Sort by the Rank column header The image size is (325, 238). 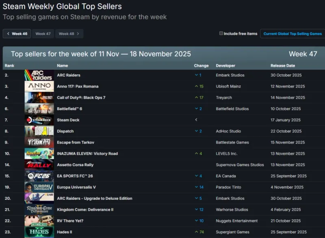pos(9,65)
